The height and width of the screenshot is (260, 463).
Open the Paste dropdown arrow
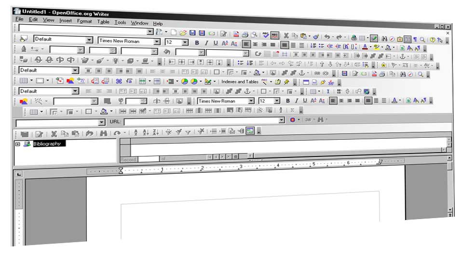(x=309, y=36)
